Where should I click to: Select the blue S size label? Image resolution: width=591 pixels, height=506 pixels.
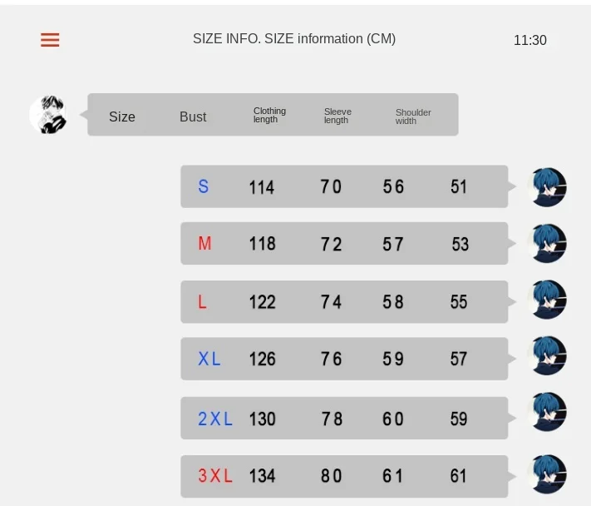pos(203,186)
